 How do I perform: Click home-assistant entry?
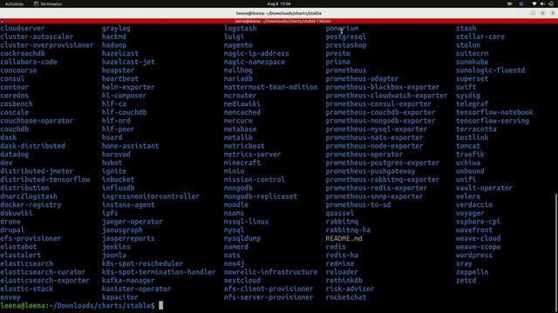click(x=130, y=146)
